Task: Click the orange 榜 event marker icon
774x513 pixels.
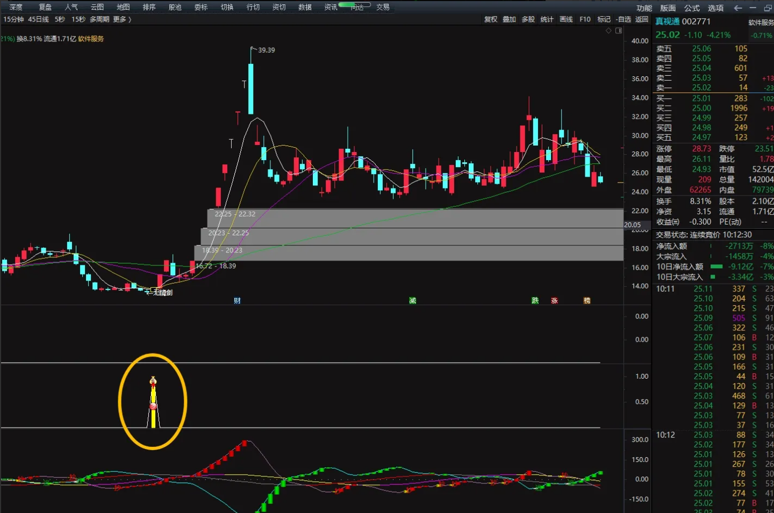Action: pos(587,301)
